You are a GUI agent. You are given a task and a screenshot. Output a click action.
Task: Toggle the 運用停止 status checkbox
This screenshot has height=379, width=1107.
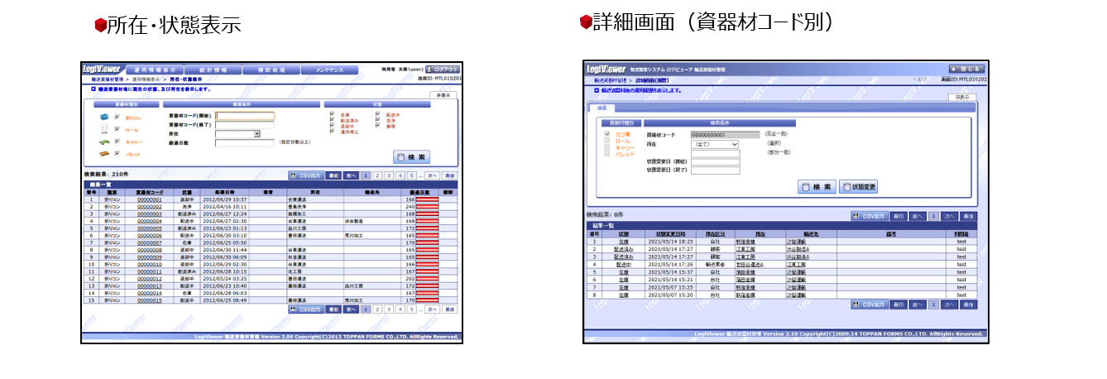point(332,131)
